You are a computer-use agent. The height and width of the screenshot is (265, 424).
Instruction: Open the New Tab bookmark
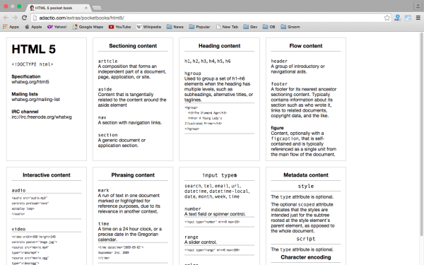pyautogui.click(x=227, y=27)
